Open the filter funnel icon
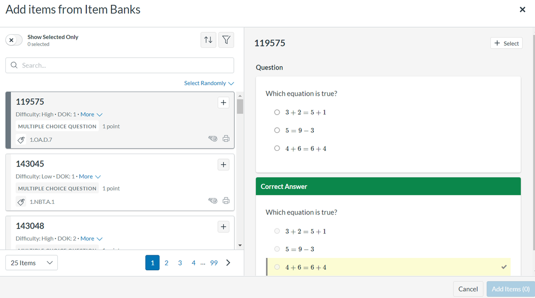535x298 pixels. pyautogui.click(x=227, y=40)
